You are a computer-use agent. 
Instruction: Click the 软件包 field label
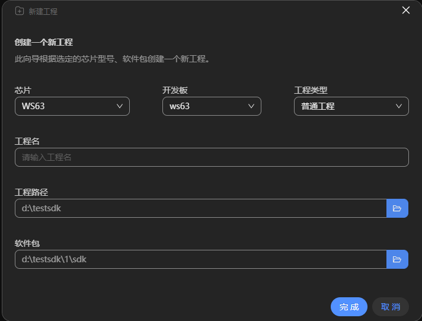[27, 243]
